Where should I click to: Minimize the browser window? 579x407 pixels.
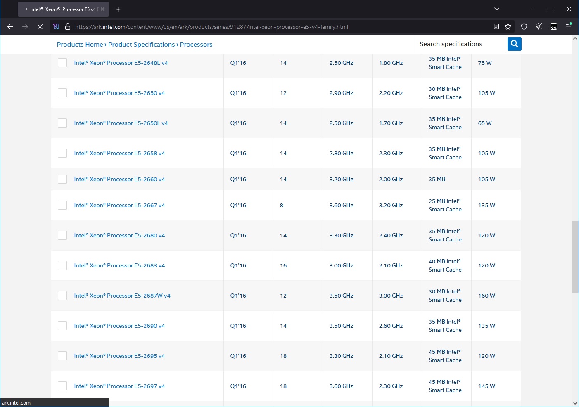coord(531,9)
